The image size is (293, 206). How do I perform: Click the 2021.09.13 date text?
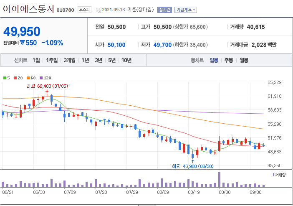pyautogui.click(x=114, y=10)
